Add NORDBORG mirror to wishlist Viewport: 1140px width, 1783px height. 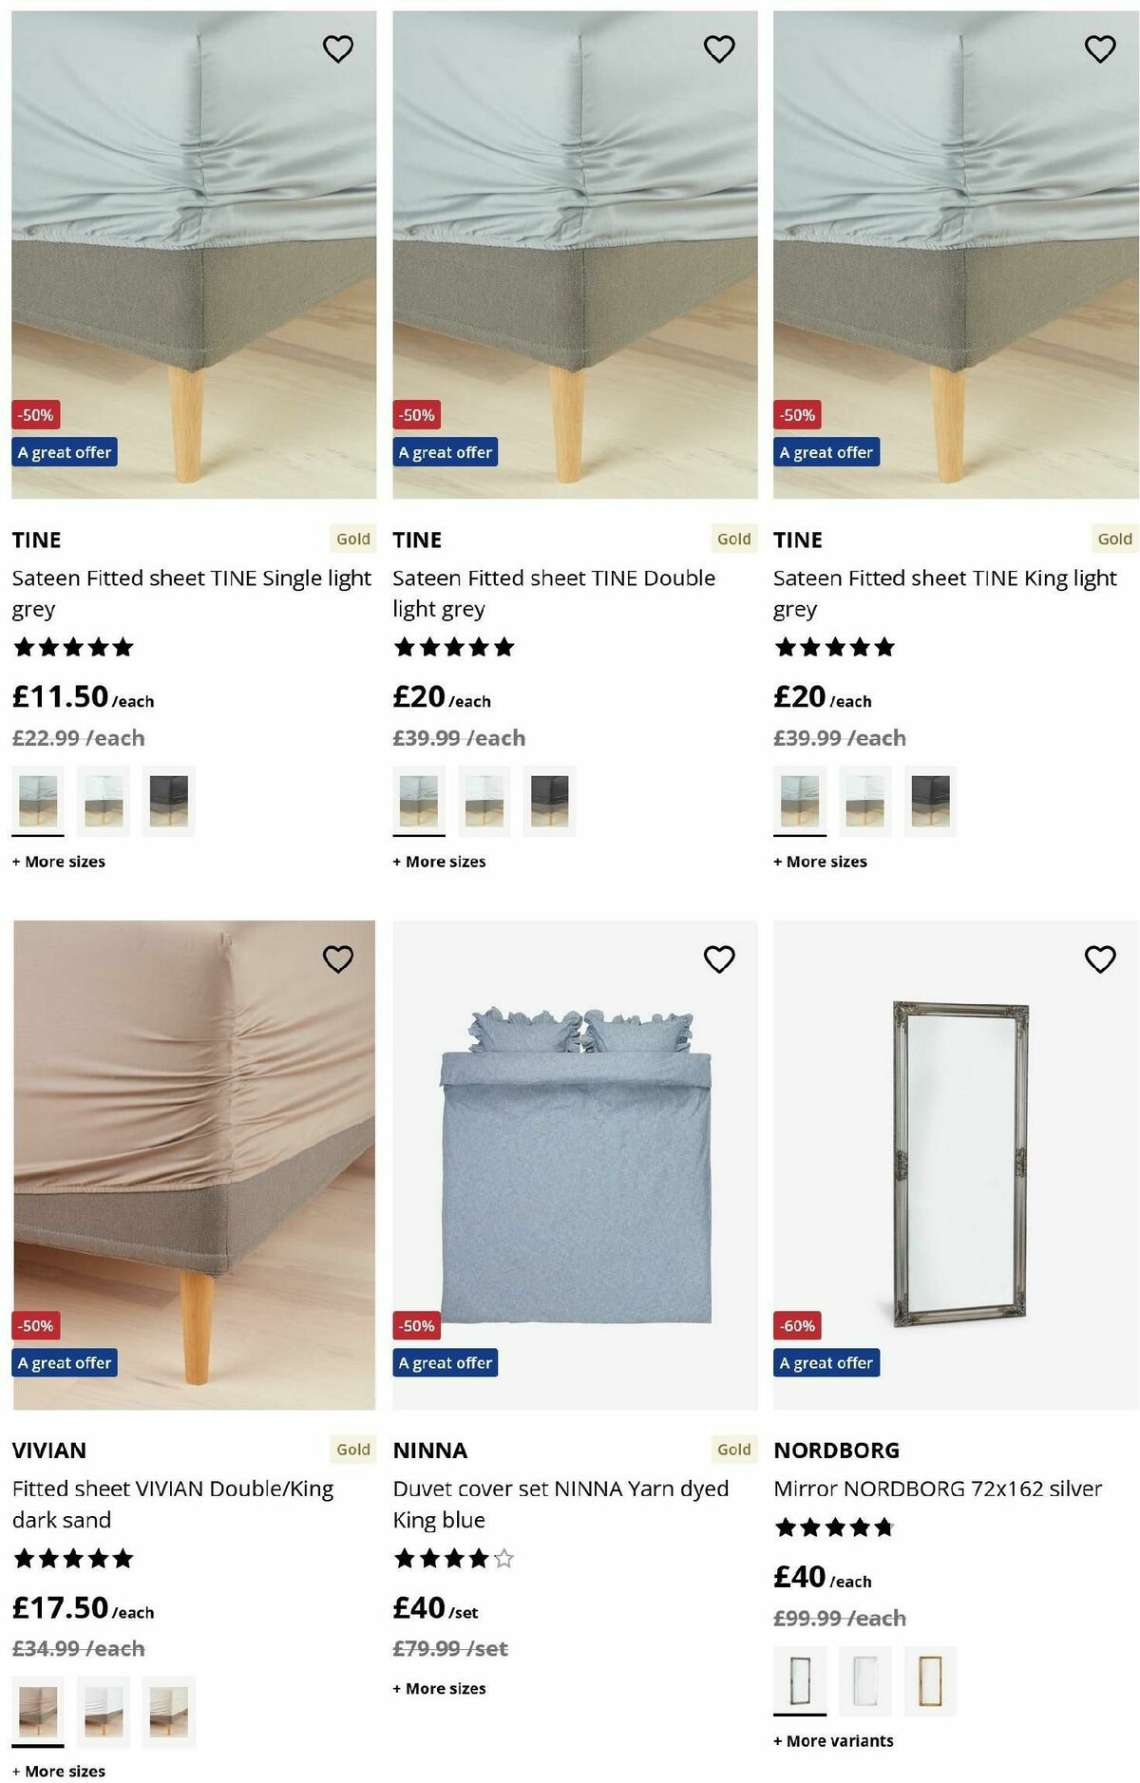[1100, 959]
